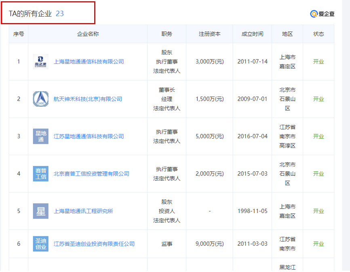Click the 赛普工信 logo tile
Screen dimensions: 350x272
pos(41,174)
